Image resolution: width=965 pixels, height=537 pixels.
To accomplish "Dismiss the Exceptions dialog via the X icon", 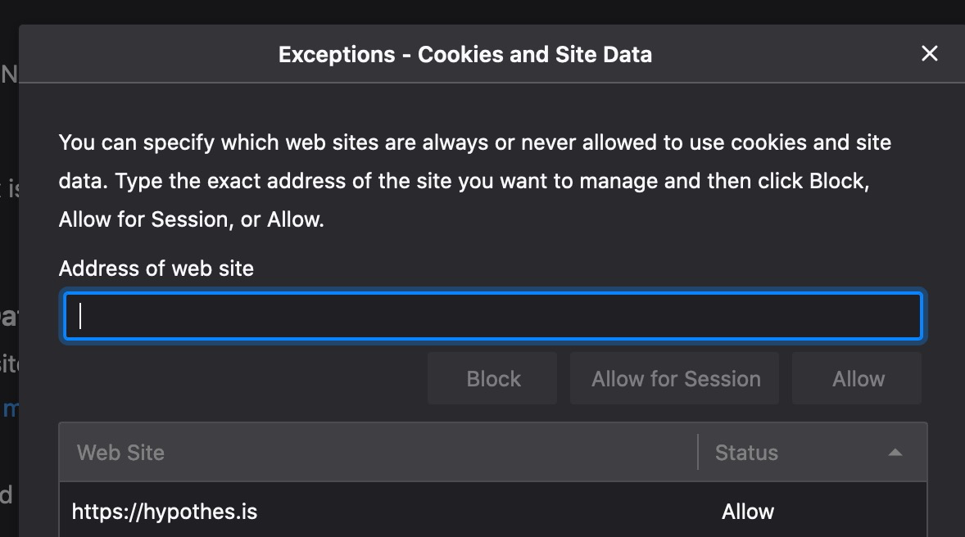I will (929, 53).
